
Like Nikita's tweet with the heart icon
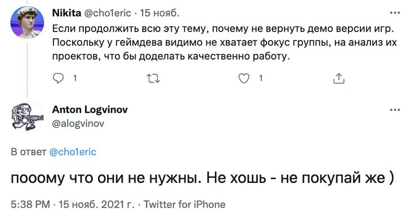[244, 78]
